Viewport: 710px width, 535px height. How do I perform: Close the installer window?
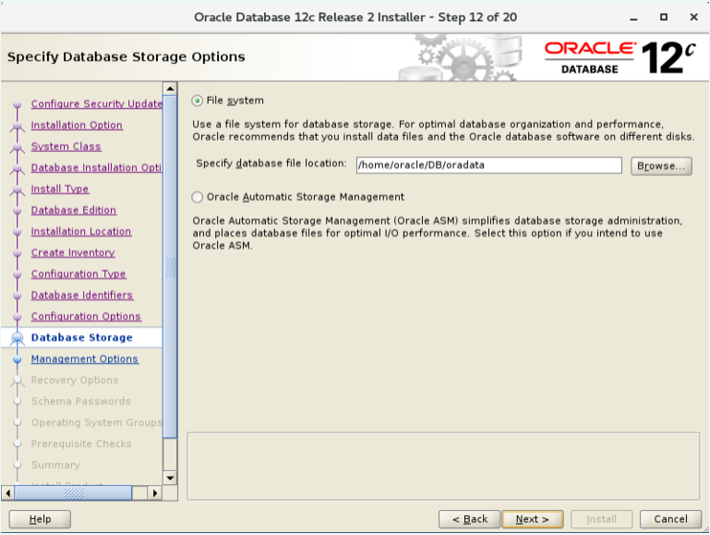tap(694, 17)
